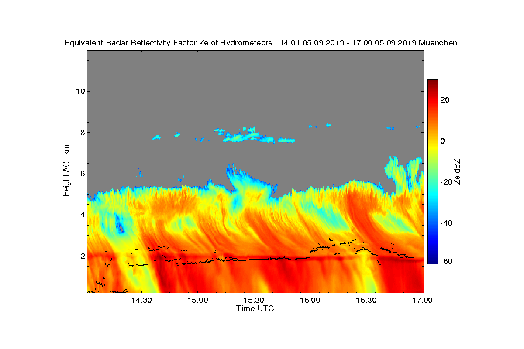Viewport: 524px width, 349px height.
Task: Click the '20' colorbar tick label
Action: click(x=445, y=100)
